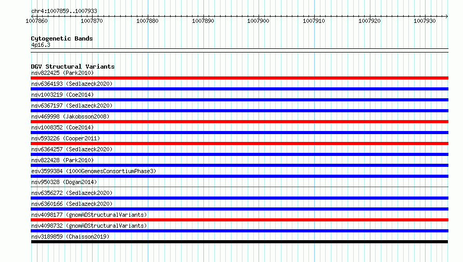463x262 pixels.
Task: Open variant nsv6360166 (Sedlazeck2020) label
Action: click(72, 204)
